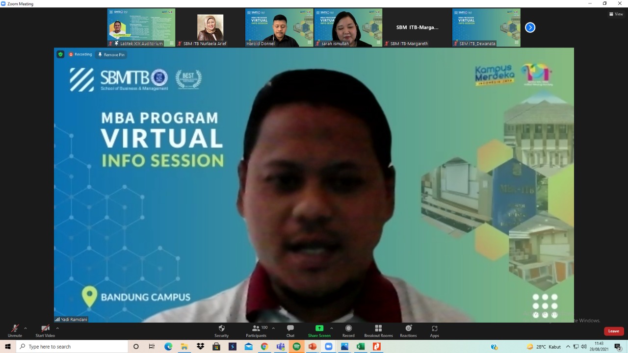The height and width of the screenshot is (353, 628).
Task: Open Microsoft Teams from the taskbar
Action: pyautogui.click(x=281, y=347)
